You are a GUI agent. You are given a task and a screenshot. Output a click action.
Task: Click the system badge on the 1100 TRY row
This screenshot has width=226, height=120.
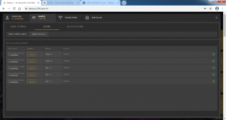pos(31,61)
